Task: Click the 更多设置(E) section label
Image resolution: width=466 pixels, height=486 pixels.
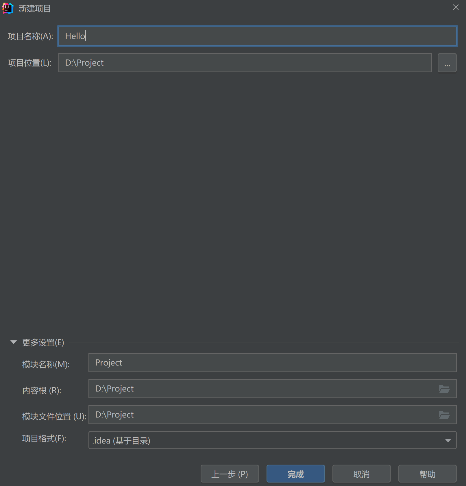Action: (x=42, y=343)
